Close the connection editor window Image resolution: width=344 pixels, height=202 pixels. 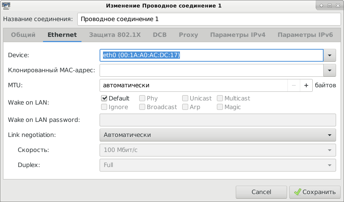tap(337, 6)
